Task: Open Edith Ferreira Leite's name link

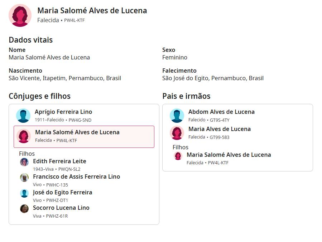Action: coord(59,161)
